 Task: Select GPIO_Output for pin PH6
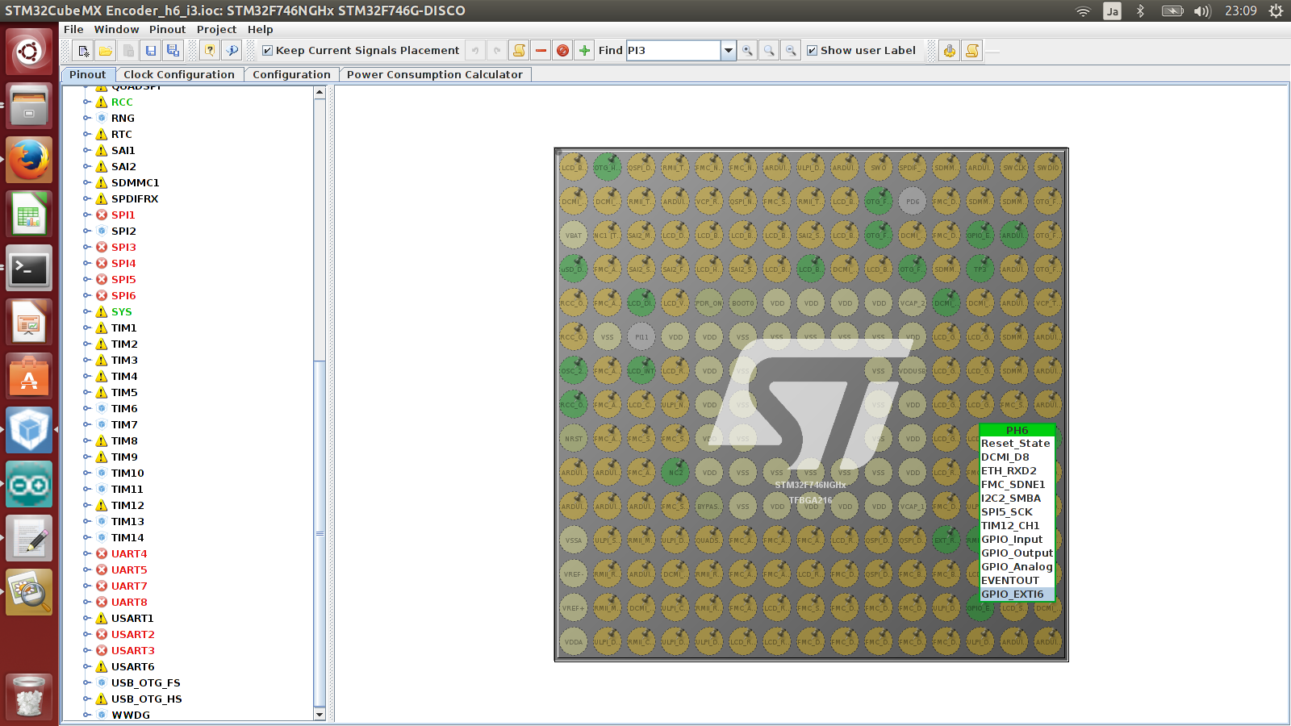point(1017,553)
